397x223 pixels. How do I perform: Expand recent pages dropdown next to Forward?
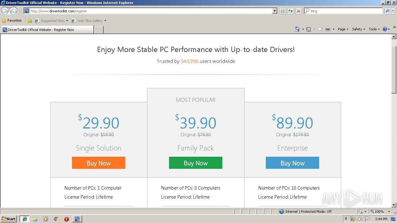pyautogui.click(x=20, y=11)
